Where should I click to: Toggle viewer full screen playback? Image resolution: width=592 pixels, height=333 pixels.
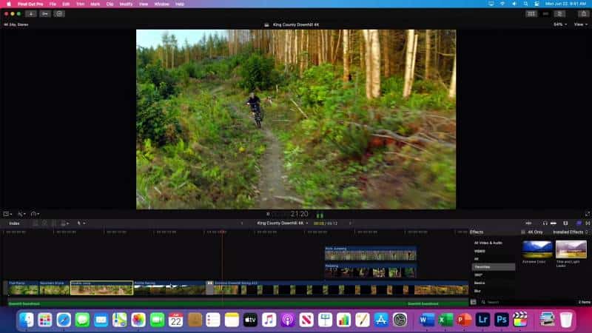[587, 214]
